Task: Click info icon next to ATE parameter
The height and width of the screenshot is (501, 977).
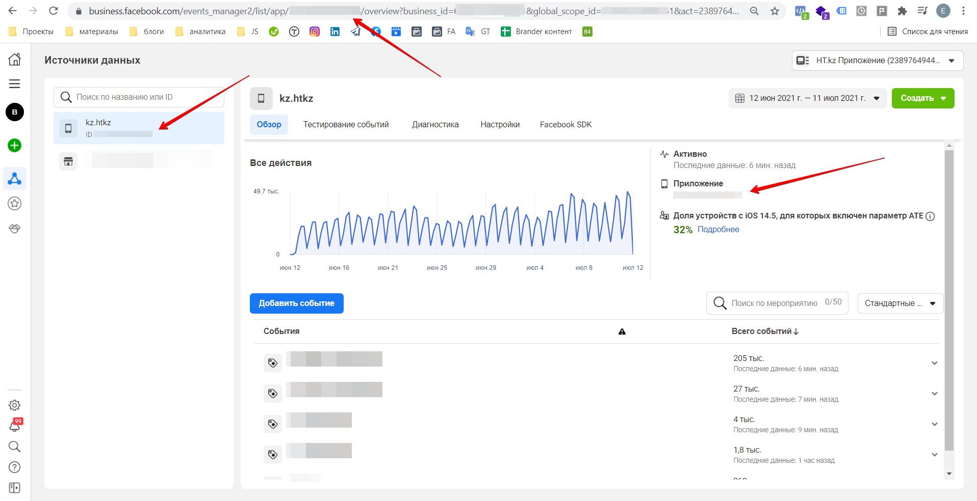Action: (930, 216)
